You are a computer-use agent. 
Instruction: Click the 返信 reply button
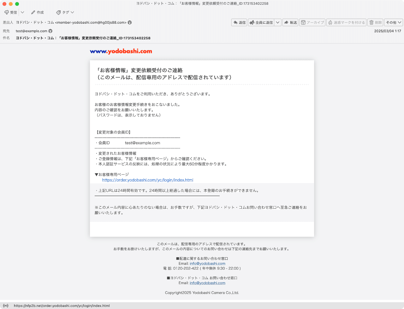coord(239,22)
